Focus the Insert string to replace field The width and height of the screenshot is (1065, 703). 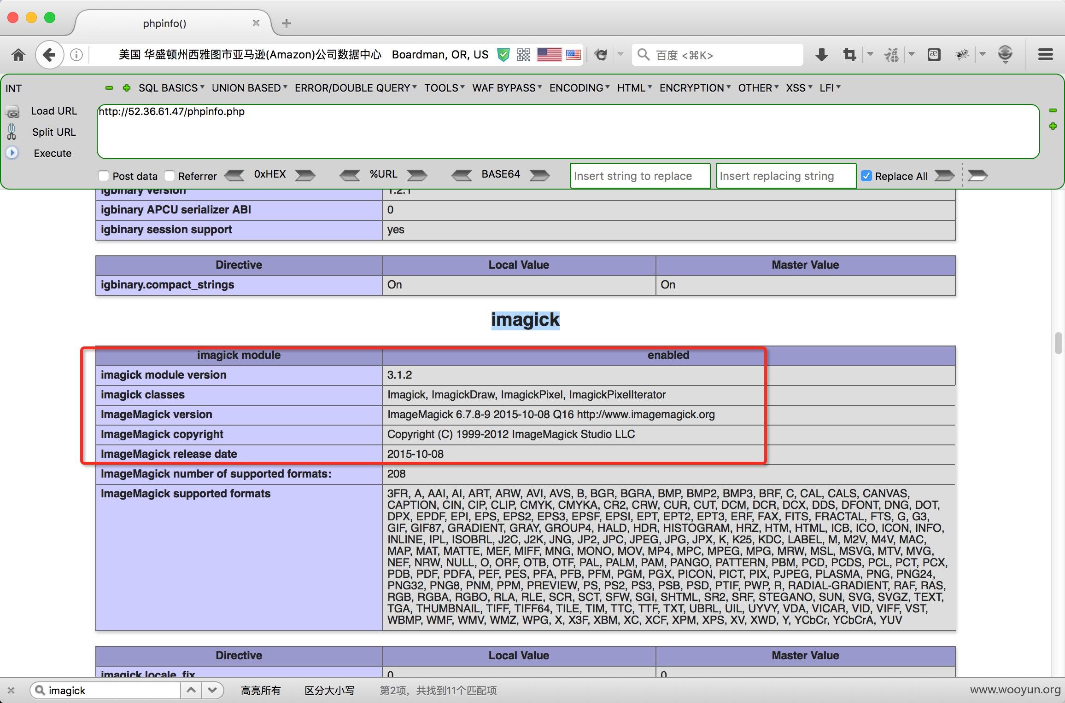[x=640, y=176]
